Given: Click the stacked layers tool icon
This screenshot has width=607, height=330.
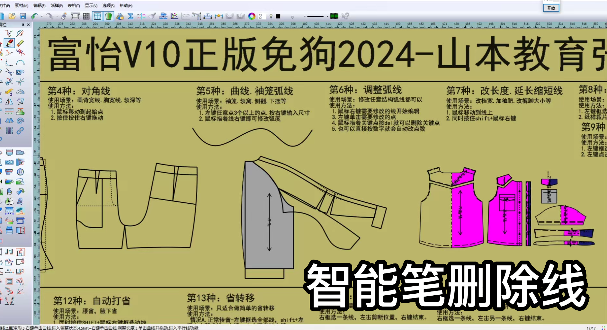Looking at the screenshot, I should [9, 230].
